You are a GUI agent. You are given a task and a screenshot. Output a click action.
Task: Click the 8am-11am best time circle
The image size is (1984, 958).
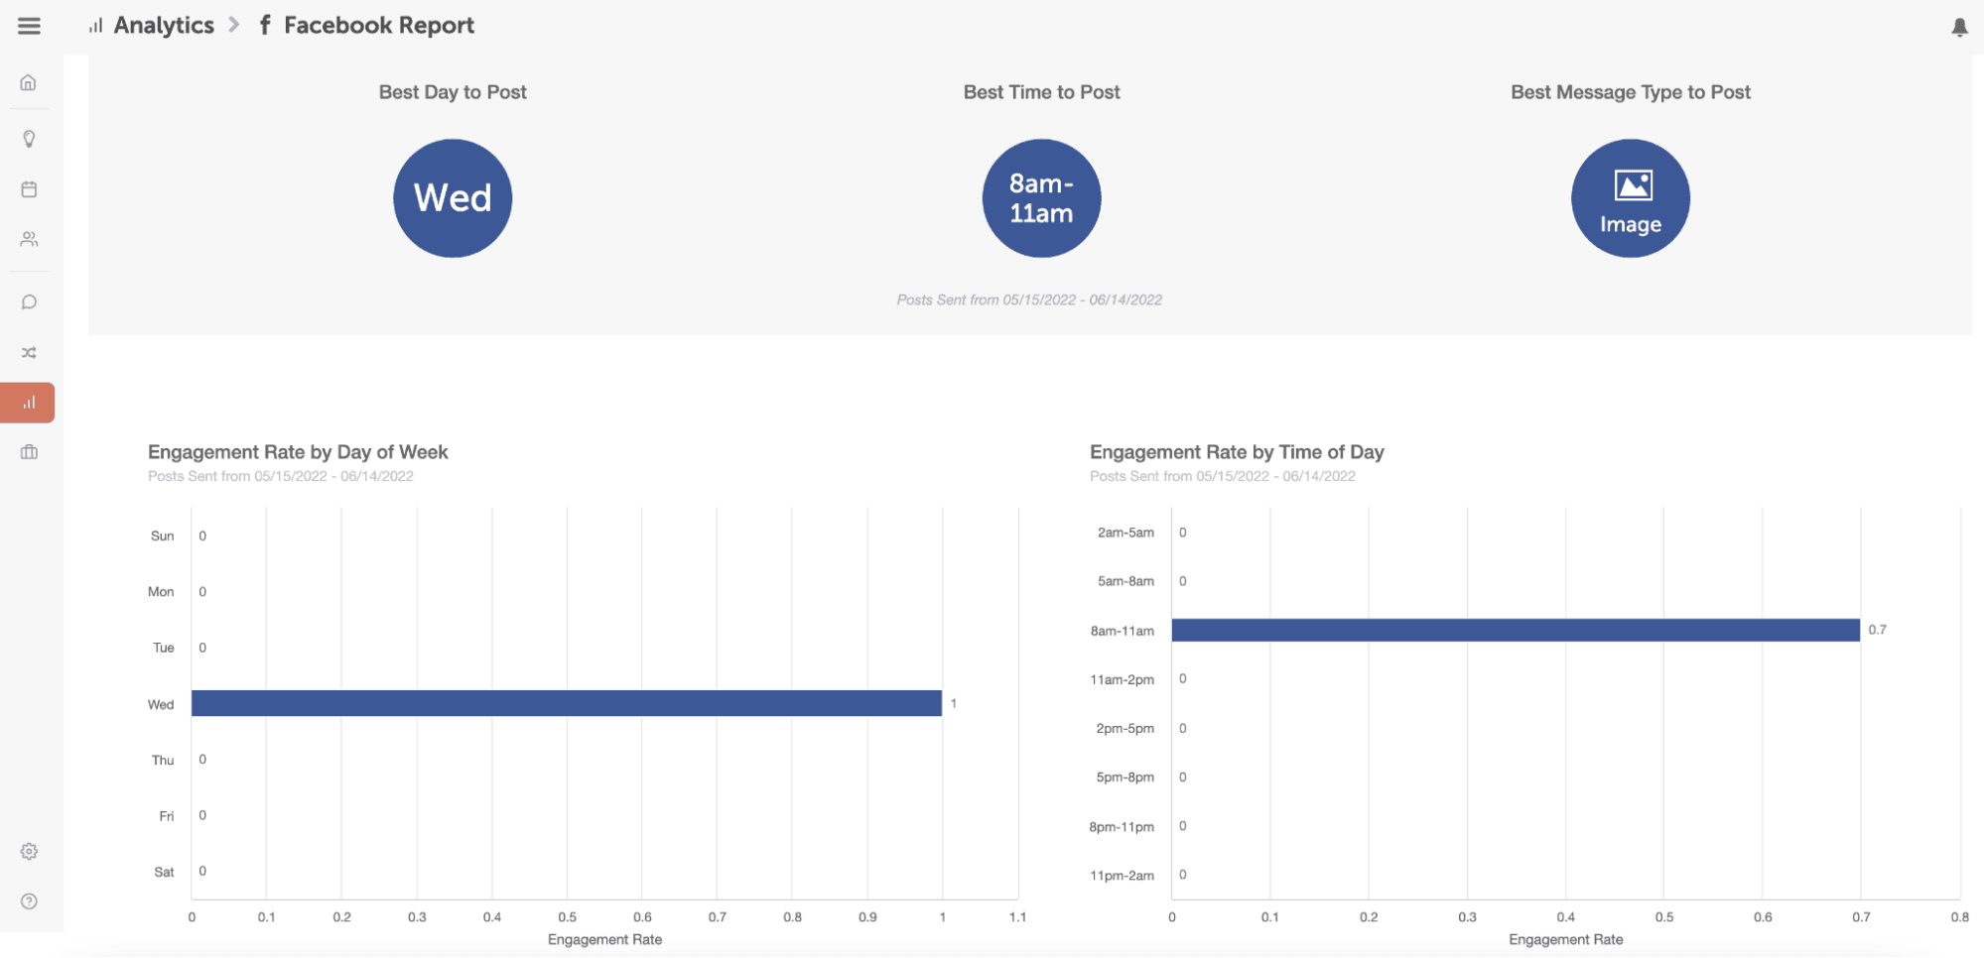(x=1041, y=198)
